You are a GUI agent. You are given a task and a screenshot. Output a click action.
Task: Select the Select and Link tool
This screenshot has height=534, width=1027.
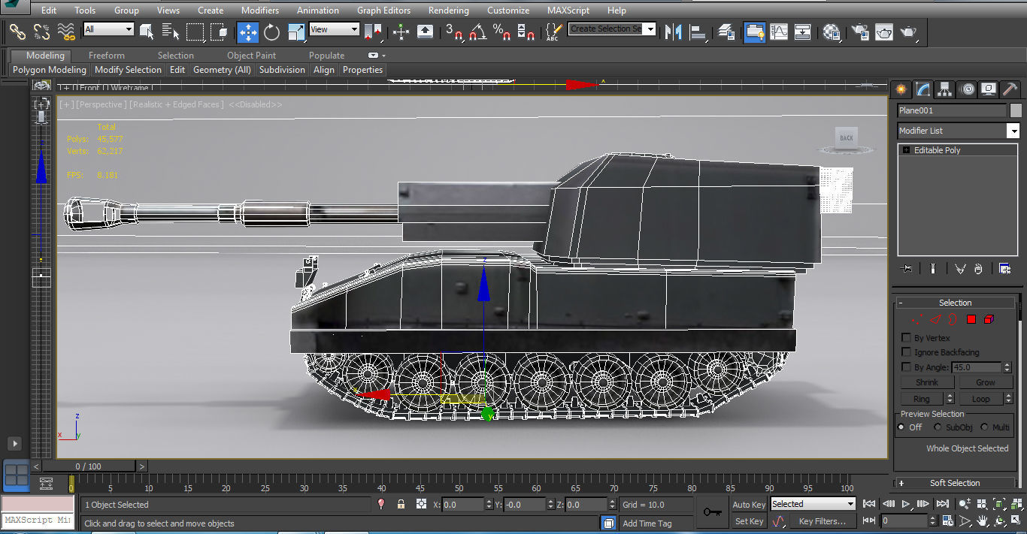coord(17,32)
